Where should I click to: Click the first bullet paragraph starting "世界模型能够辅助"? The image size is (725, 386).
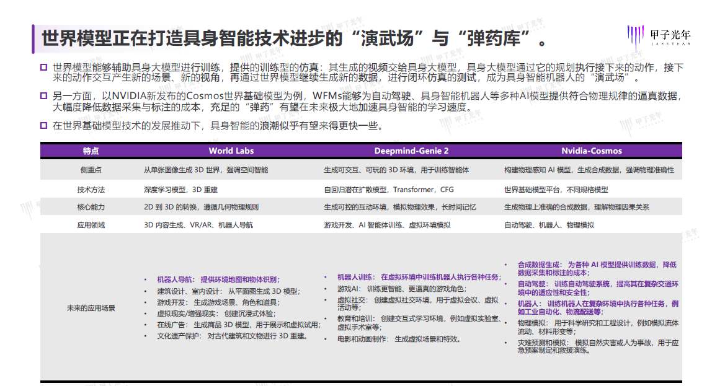pos(368,72)
